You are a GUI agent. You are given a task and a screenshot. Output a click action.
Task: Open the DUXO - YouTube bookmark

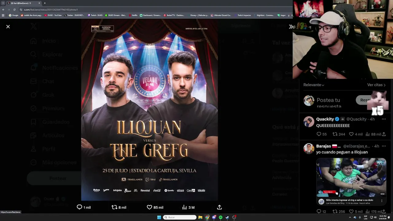[x=53, y=15]
